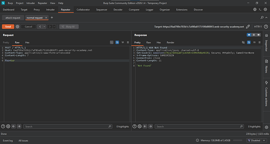
Task: Open global settings gear in top bar
Action: click(265, 10)
